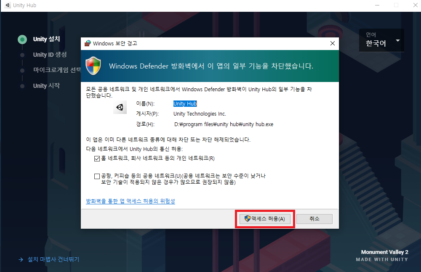
Task: Click the 설치 마법사 건너뛰기 link
Action: tap(53, 259)
